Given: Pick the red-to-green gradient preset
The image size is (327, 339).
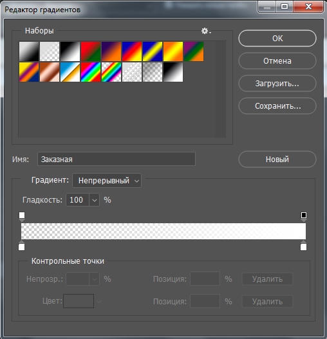Looking at the screenshot, I should tap(91, 51).
